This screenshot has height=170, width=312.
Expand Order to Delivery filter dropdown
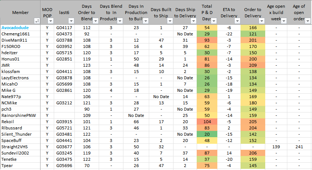click(x=261, y=21)
